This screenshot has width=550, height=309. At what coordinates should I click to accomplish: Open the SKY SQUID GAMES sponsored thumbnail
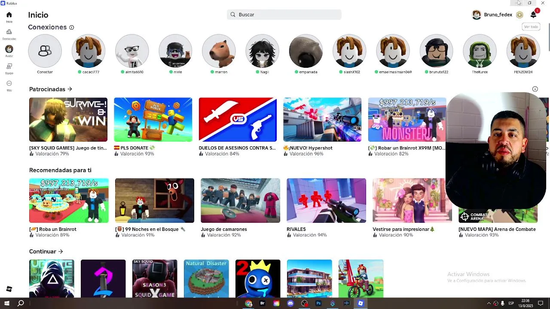(x=68, y=120)
